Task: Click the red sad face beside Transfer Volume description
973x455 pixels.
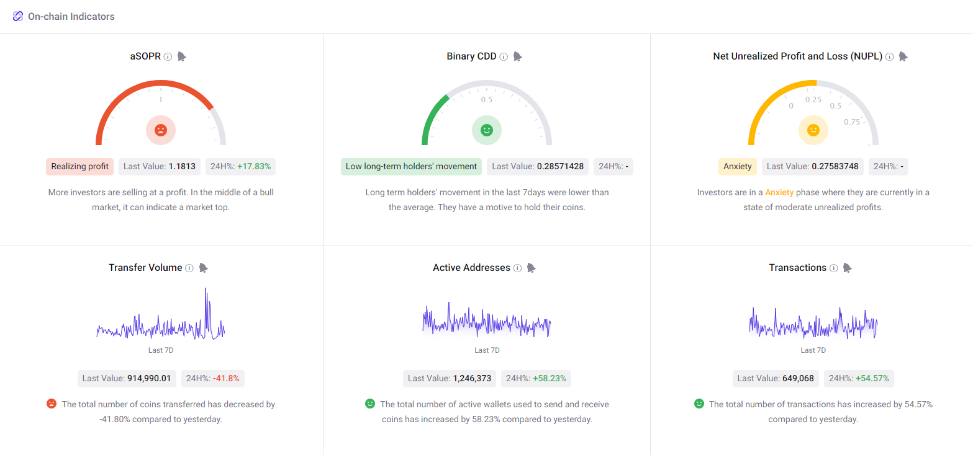Action: coord(52,404)
